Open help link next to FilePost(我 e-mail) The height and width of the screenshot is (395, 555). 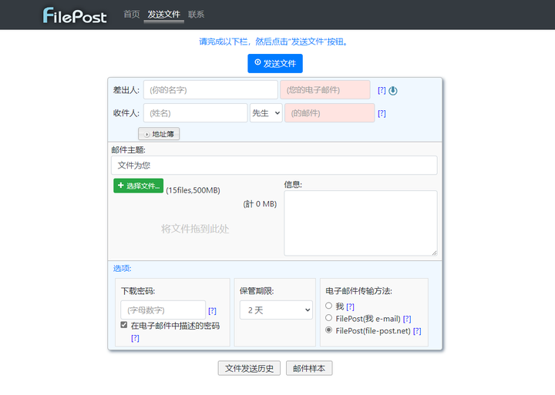(407, 319)
